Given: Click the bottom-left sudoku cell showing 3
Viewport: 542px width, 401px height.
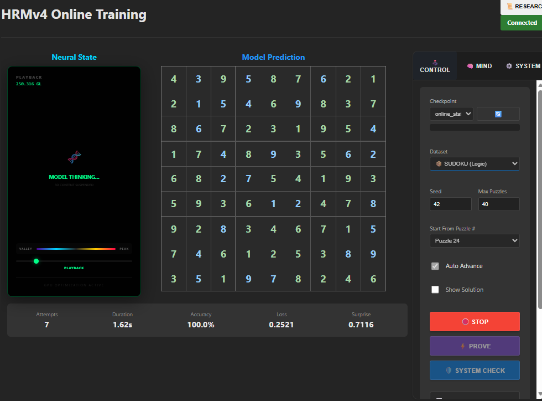Looking at the screenshot, I should (174, 279).
